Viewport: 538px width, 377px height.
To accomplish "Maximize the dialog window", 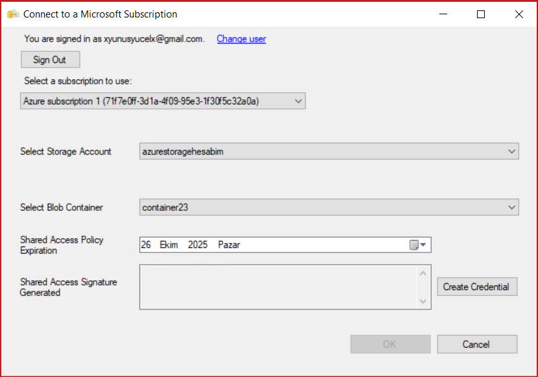I will (x=481, y=14).
